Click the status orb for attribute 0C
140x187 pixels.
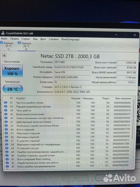point(6,114)
